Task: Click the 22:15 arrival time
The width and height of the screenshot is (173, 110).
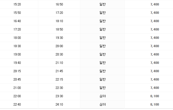Action: point(59,80)
